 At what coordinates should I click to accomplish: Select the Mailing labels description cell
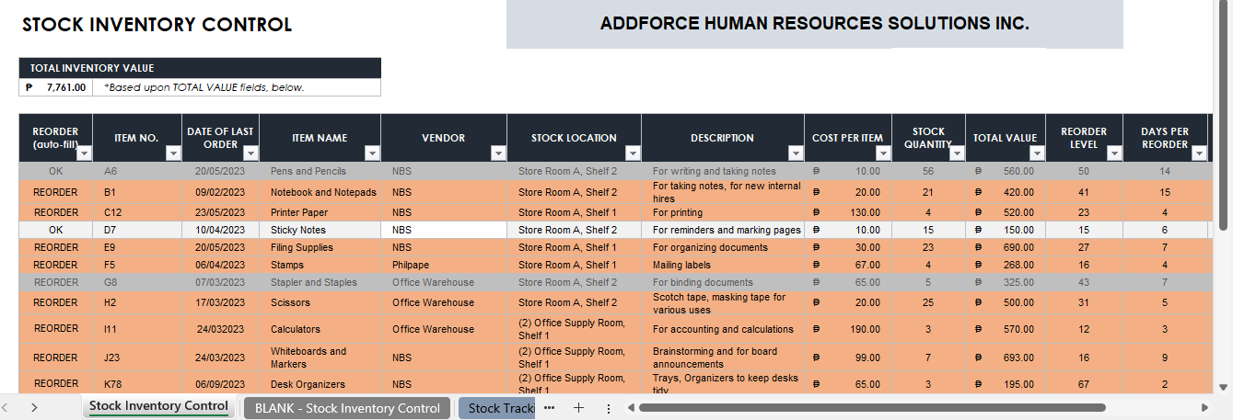point(723,265)
